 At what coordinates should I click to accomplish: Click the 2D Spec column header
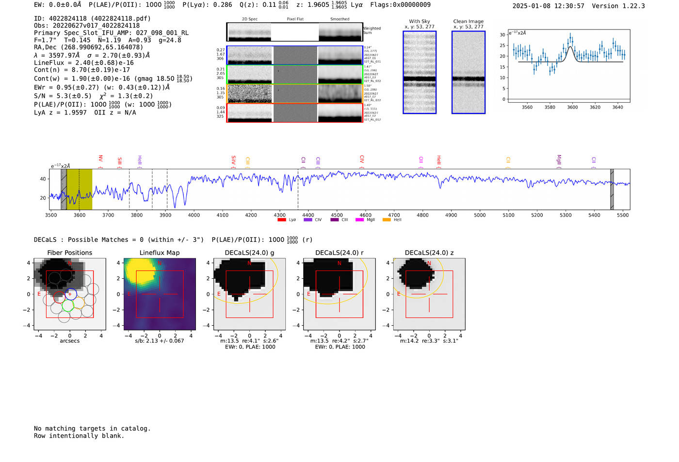click(x=250, y=19)
